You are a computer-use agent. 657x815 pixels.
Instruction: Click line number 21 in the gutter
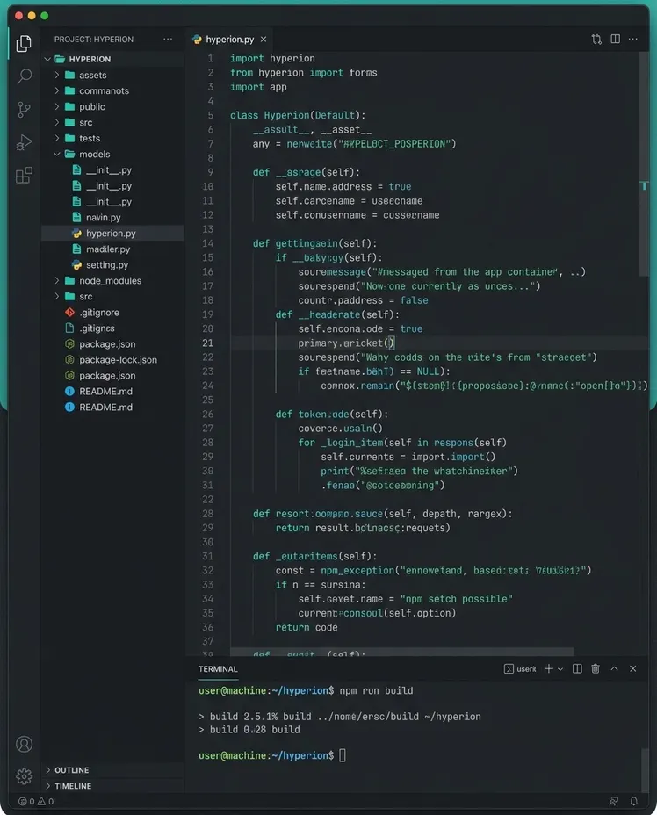[x=208, y=343]
